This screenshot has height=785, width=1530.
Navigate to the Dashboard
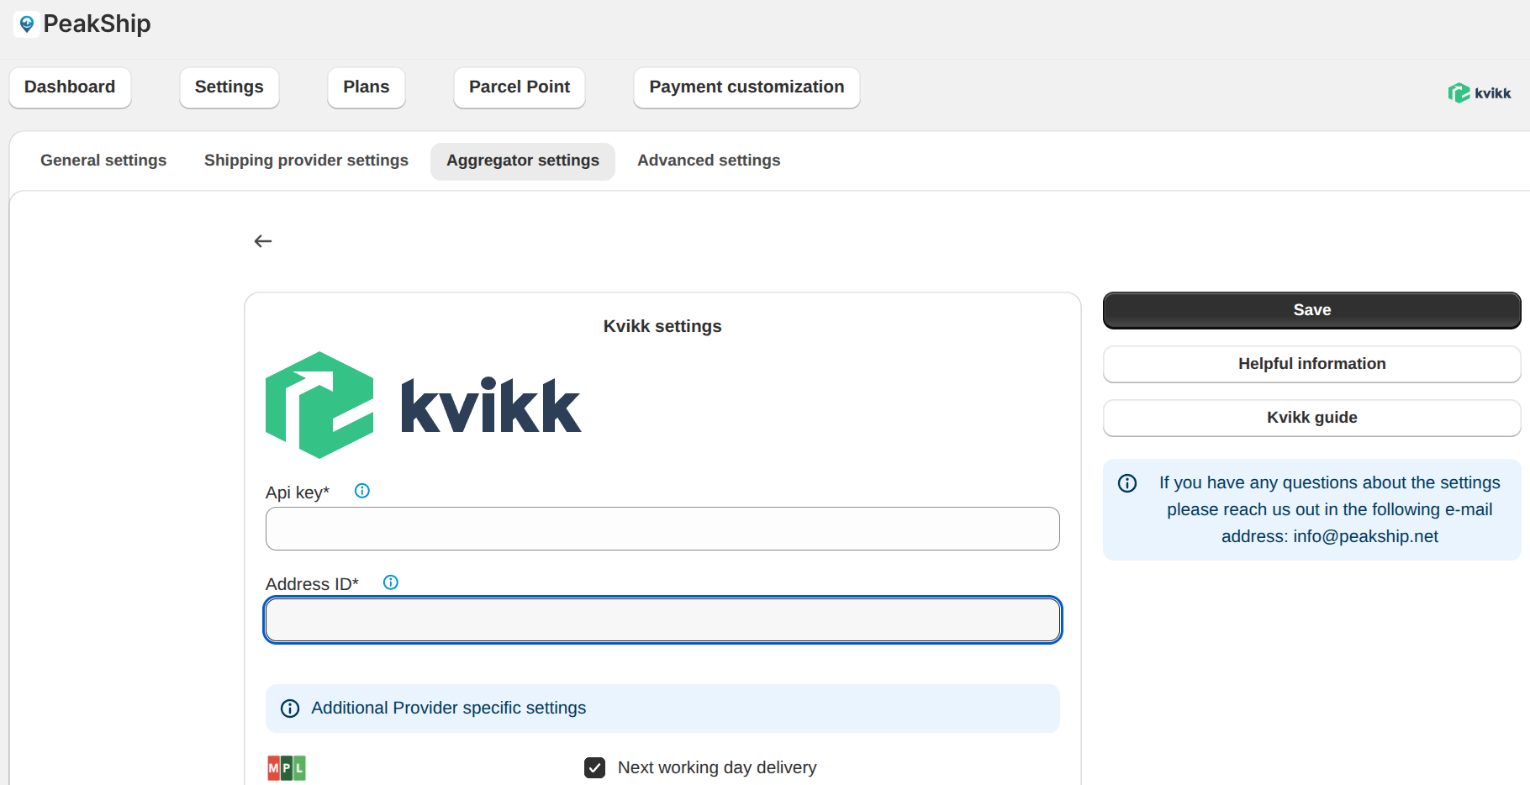click(x=70, y=87)
